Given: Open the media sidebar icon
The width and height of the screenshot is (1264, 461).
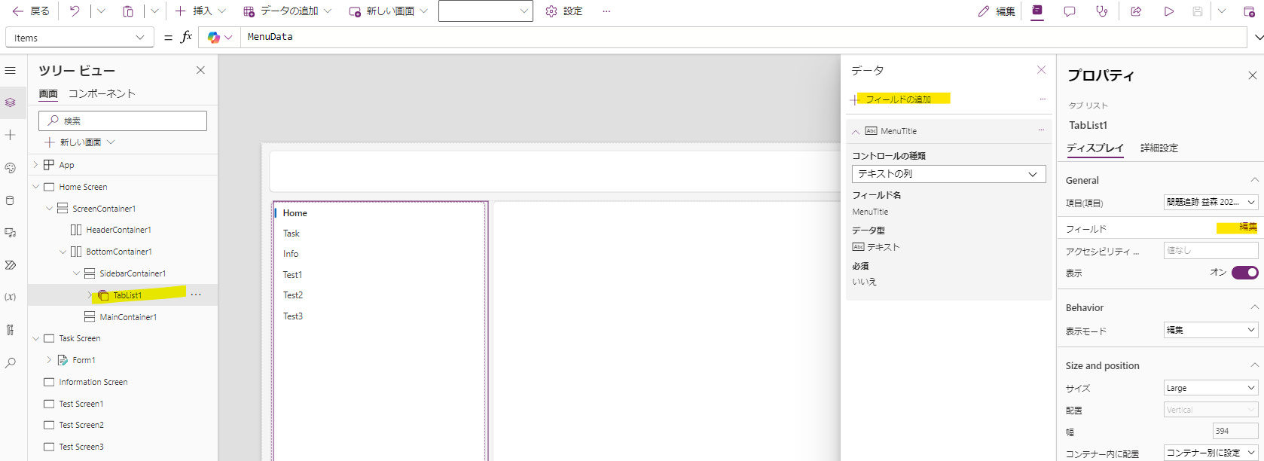Looking at the screenshot, I should [x=11, y=233].
